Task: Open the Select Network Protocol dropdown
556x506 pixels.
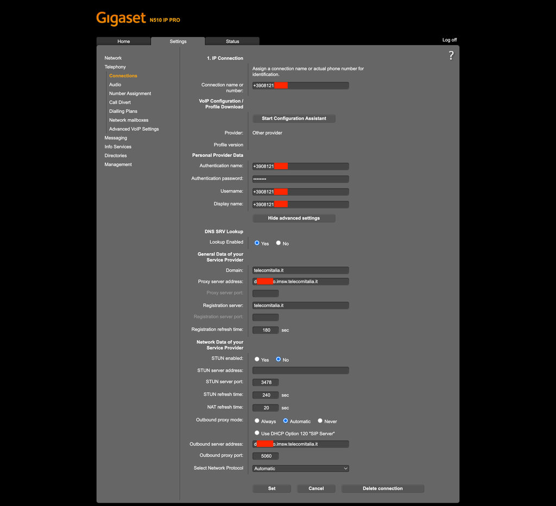Action: point(301,469)
